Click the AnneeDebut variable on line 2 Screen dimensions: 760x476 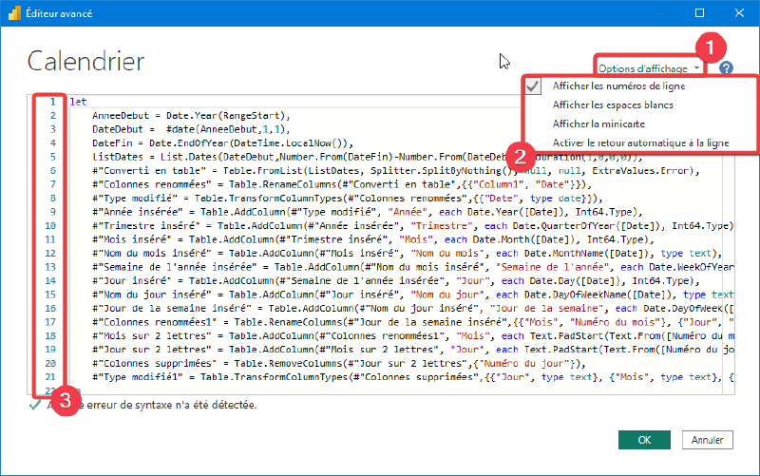coord(121,116)
